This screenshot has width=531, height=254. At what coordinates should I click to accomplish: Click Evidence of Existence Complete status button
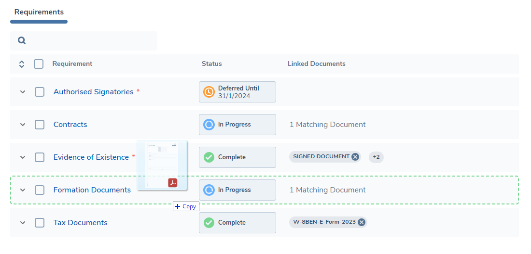click(x=238, y=157)
